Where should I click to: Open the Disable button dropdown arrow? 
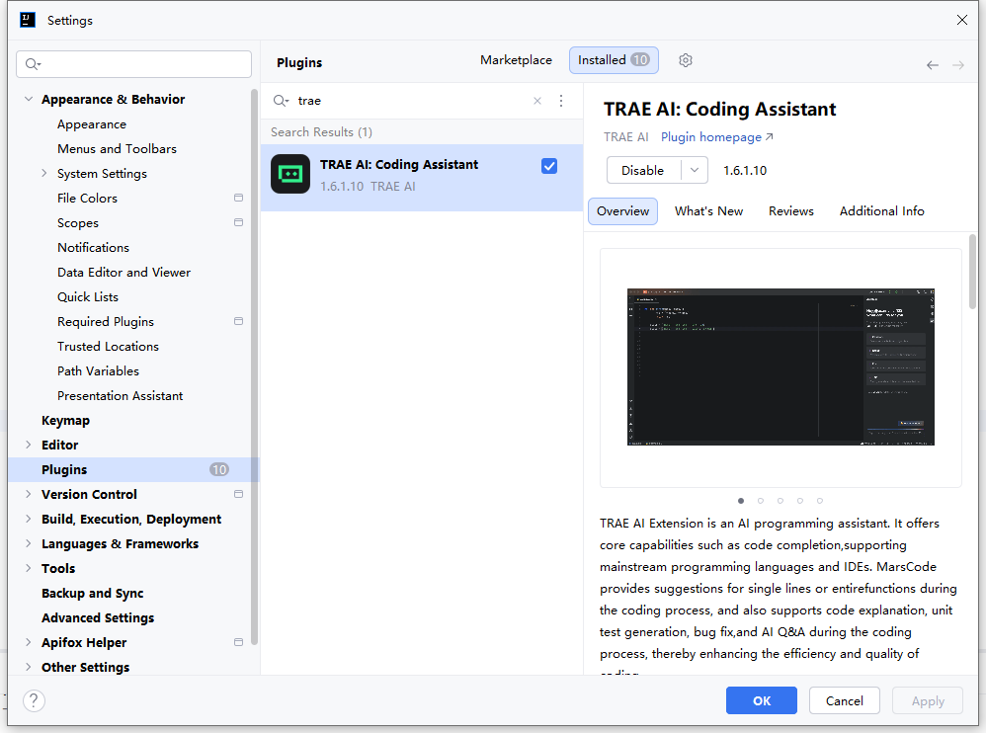click(x=696, y=170)
